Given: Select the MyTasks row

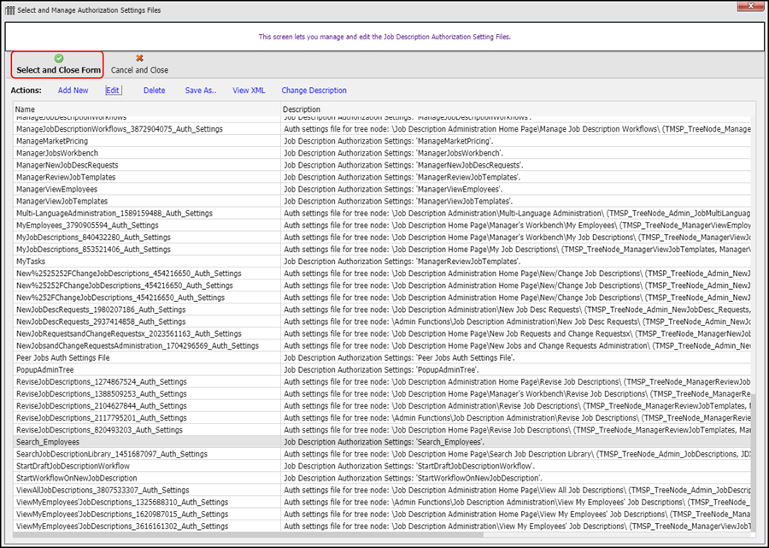Looking at the screenshot, I should tap(382, 262).
